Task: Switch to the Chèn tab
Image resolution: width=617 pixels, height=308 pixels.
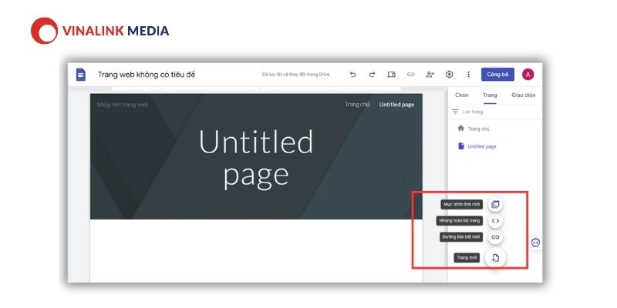Action: tap(462, 95)
